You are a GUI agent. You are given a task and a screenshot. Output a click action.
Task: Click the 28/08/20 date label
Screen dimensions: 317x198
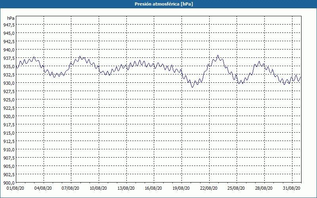(x=264, y=188)
